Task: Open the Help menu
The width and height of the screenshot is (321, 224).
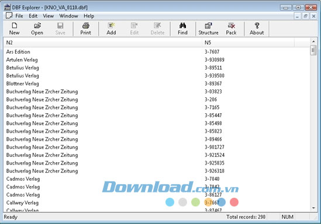Action: (x=89, y=16)
